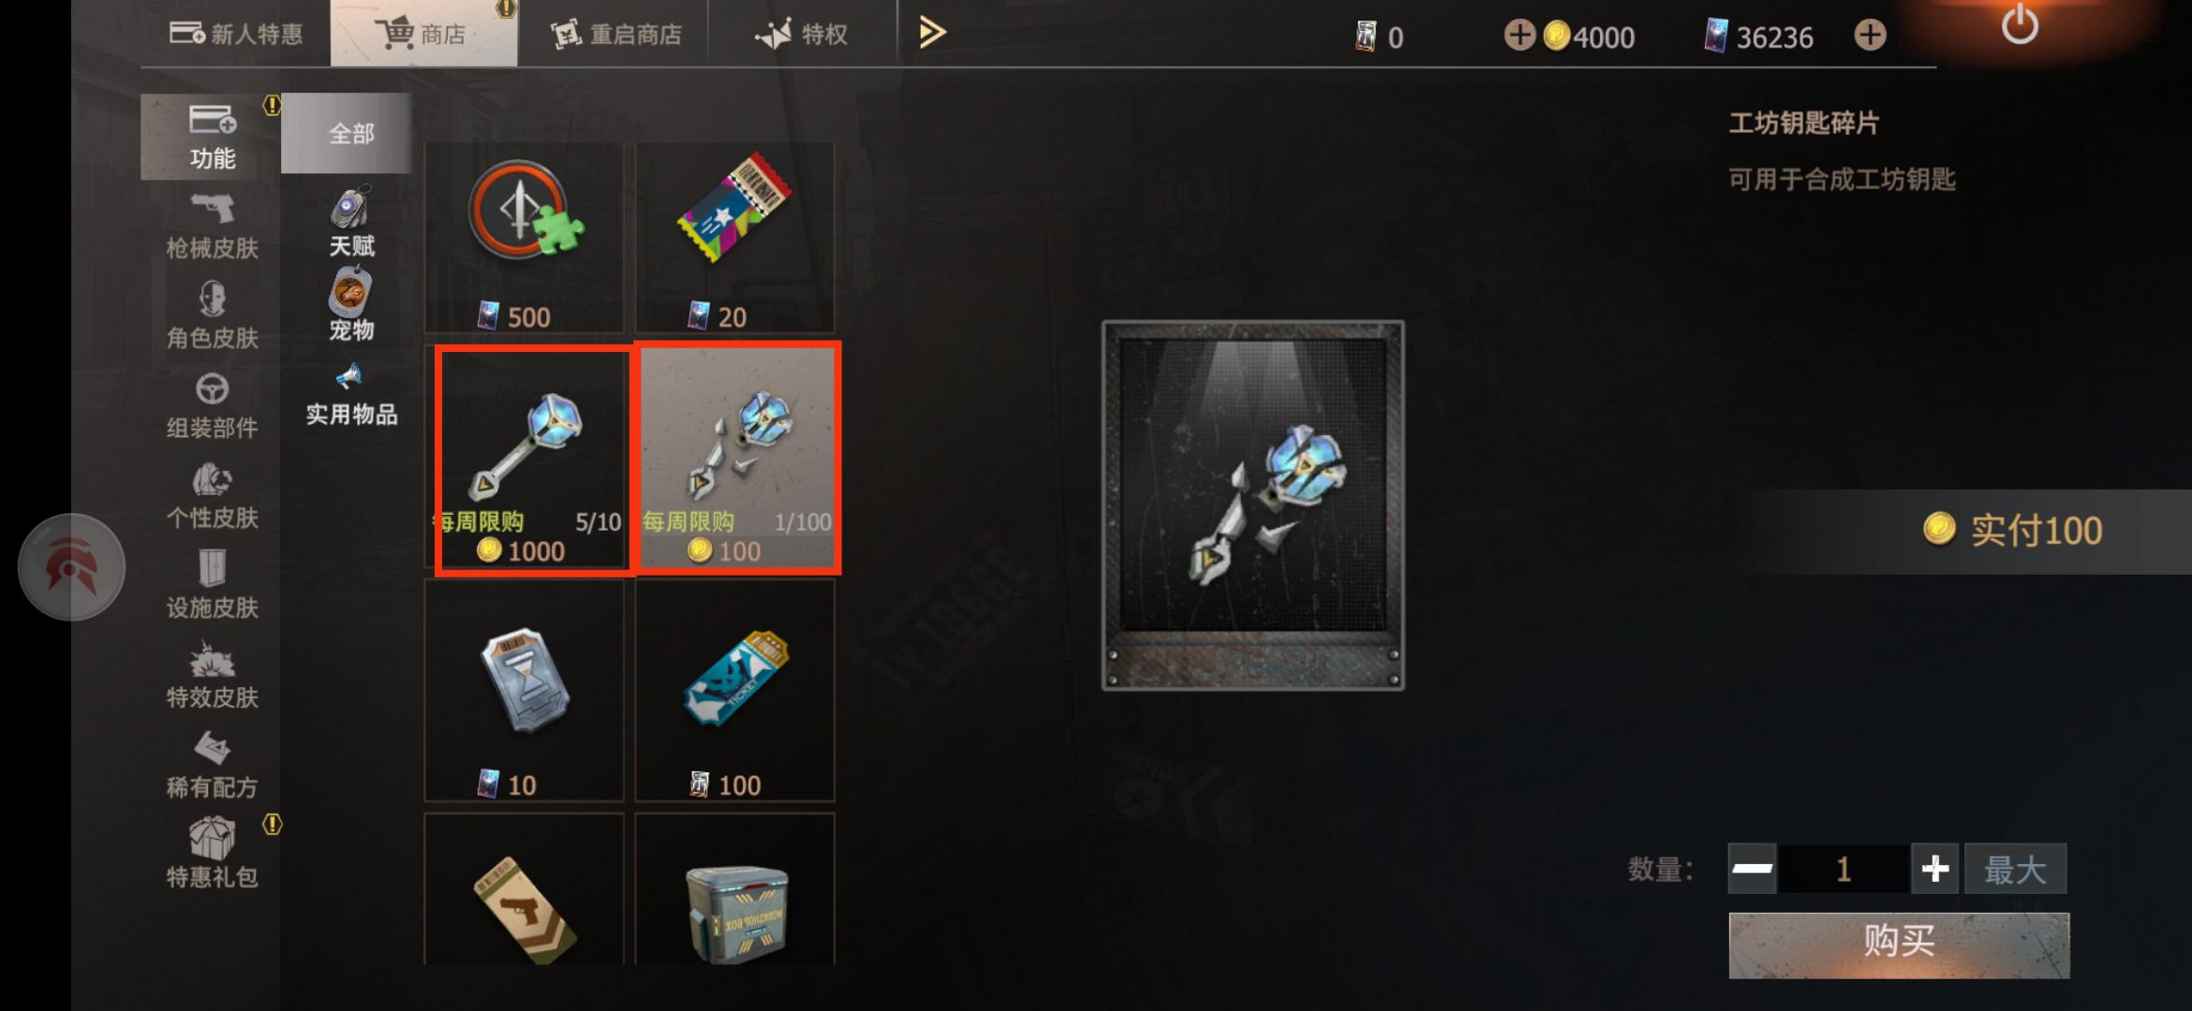This screenshot has width=2192, height=1011.
Task: Select the 宠物 pet filter
Action: pyautogui.click(x=351, y=305)
